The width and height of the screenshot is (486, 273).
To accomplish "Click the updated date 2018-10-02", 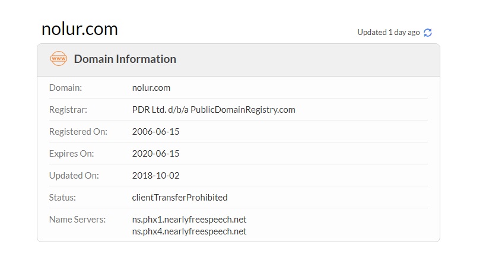I will tap(155, 176).
